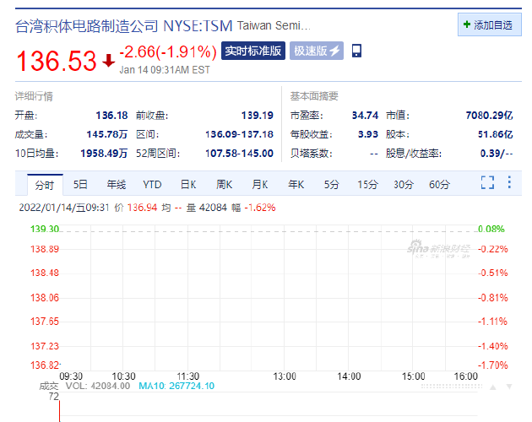Select the 年K yearly candlestick tab
This screenshot has width=532, height=422.
pos(296,185)
